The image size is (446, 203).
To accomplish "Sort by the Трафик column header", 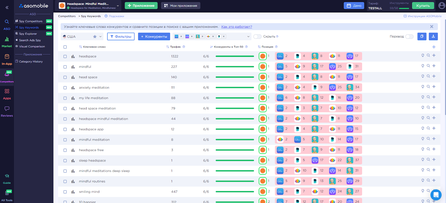I will [x=175, y=47].
